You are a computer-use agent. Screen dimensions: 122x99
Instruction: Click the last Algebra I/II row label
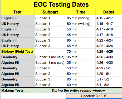(17, 85)
